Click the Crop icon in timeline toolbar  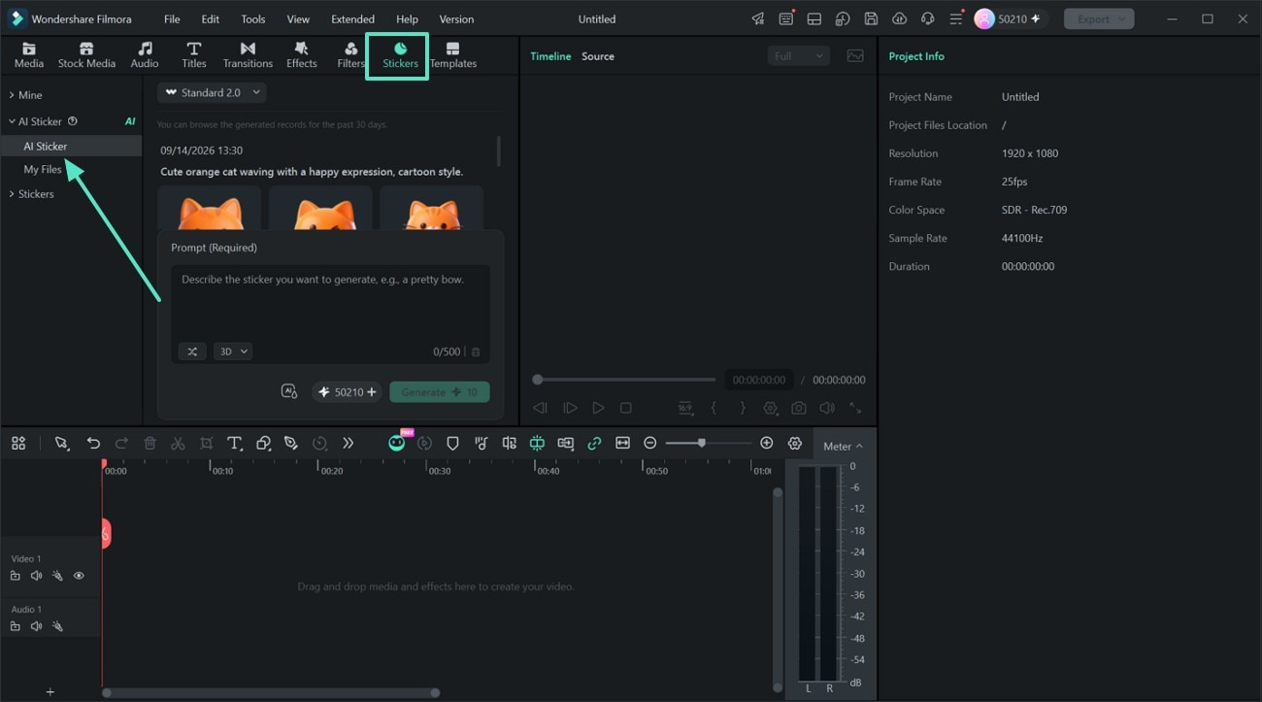point(206,443)
